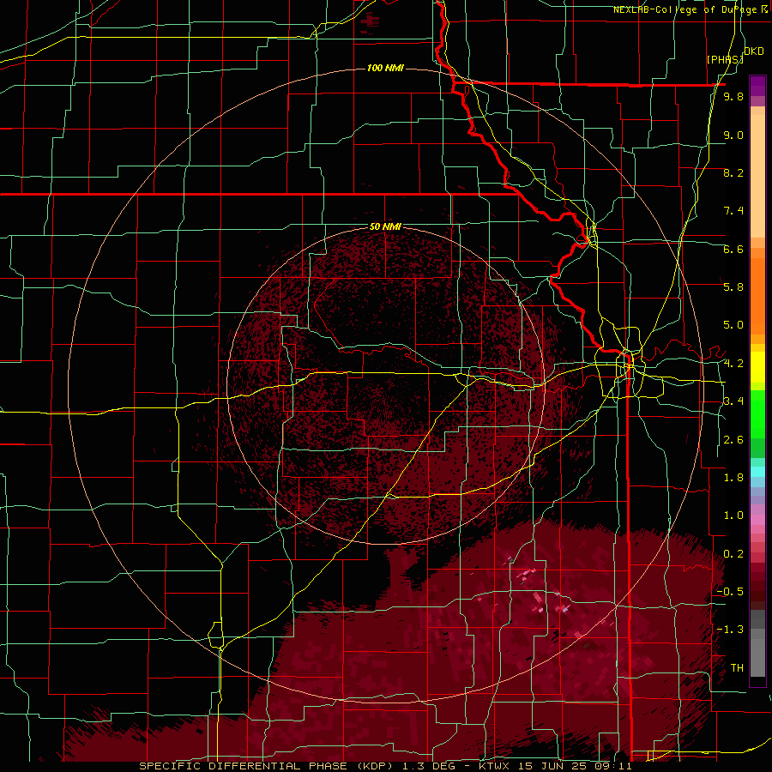Pick the dark orange band on the color bar
772x772 pixels.
pyautogui.click(x=757, y=297)
